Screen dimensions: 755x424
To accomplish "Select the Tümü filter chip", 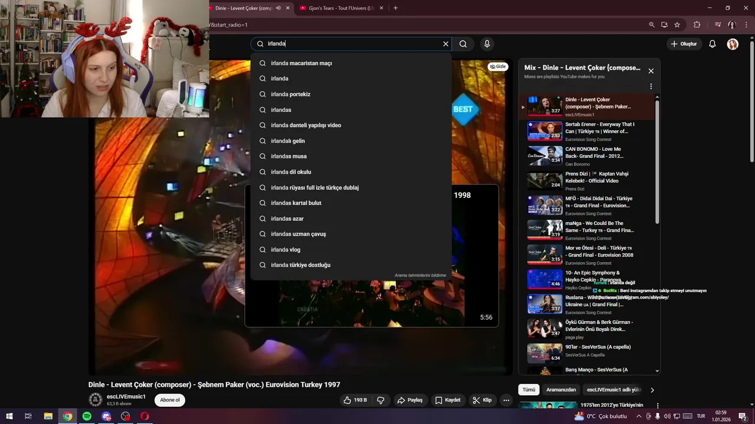I will coord(529,390).
